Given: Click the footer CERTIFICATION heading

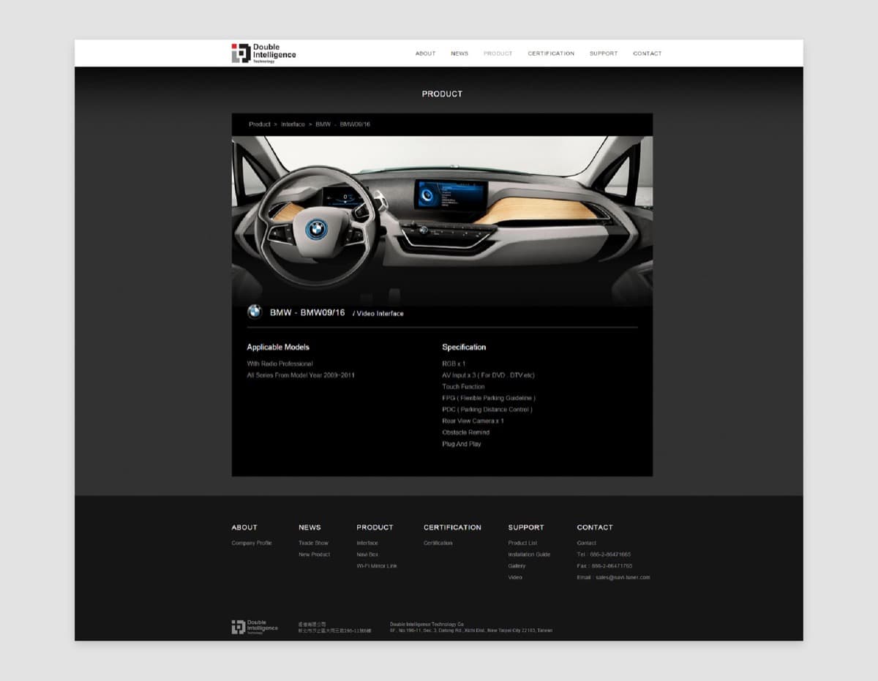Looking at the screenshot, I should (x=452, y=527).
